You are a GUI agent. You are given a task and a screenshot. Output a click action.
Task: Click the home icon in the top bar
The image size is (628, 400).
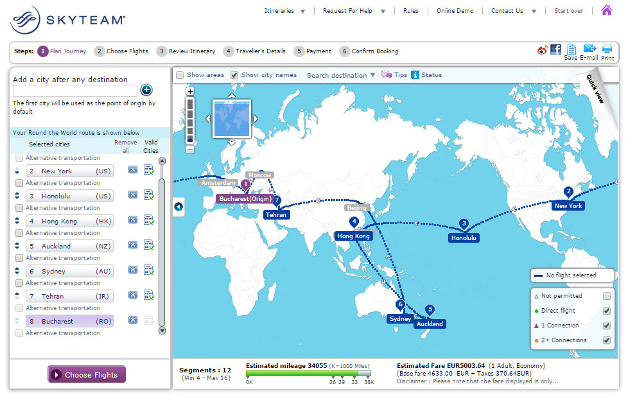click(x=607, y=10)
